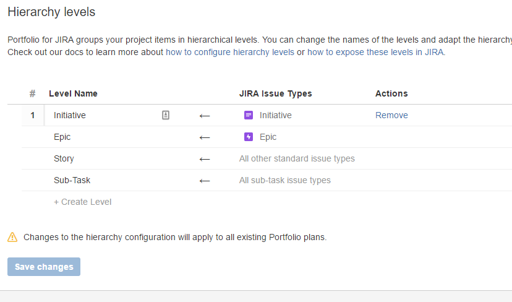
Task: Click the arrow icon in Epic row
Action: coord(205,137)
